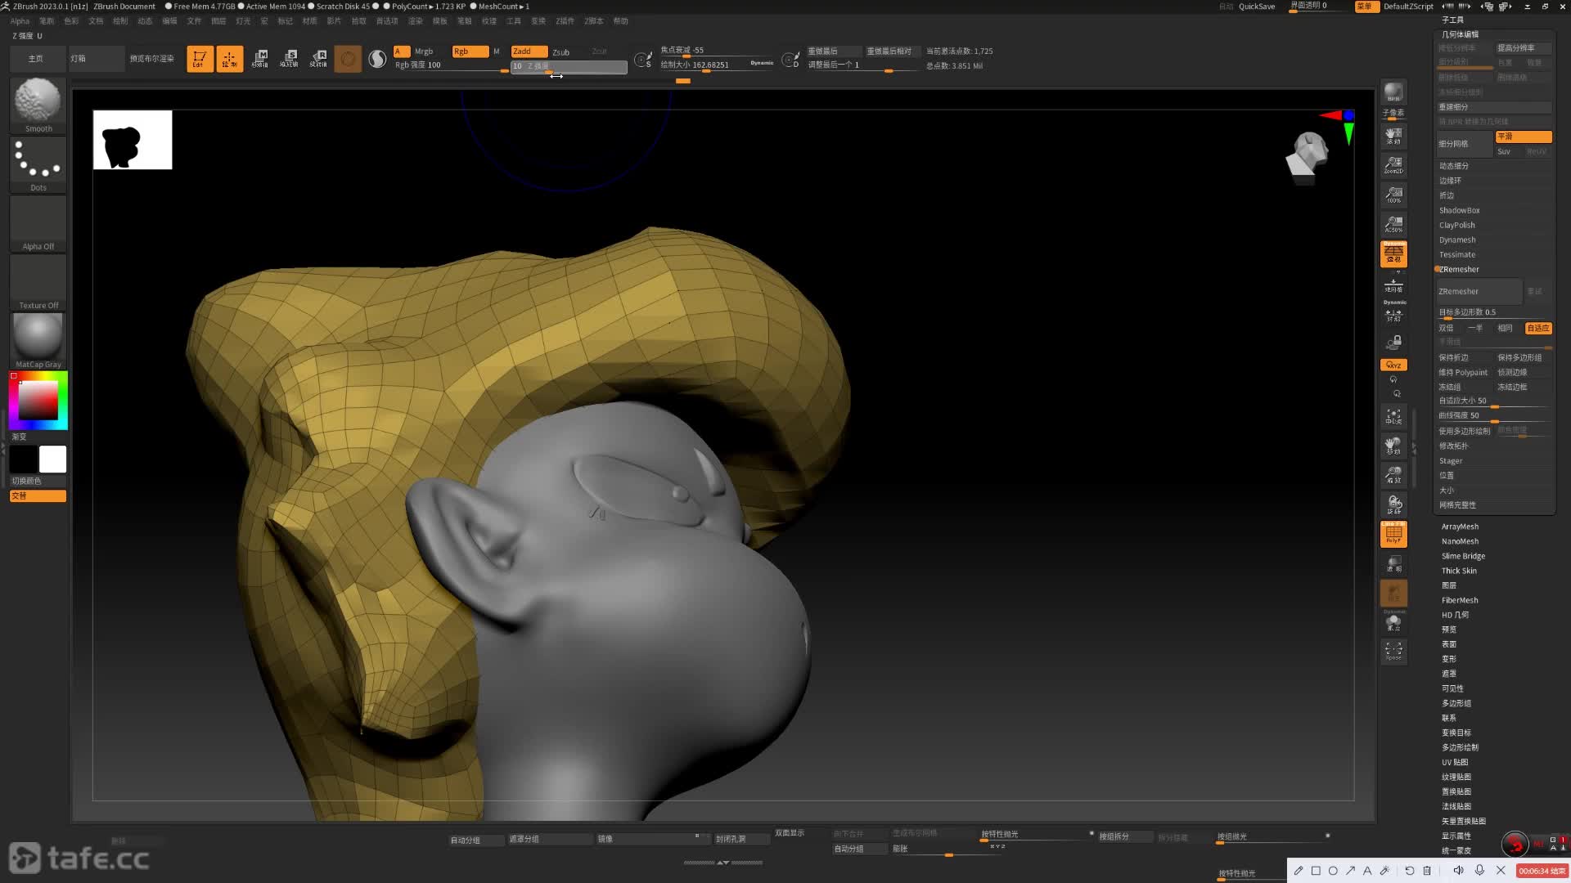Click the BPR render icon
The width and height of the screenshot is (1571, 883).
click(1393, 92)
